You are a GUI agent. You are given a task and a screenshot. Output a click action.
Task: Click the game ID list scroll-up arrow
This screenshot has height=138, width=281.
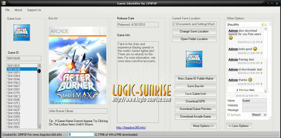click(x=39, y=66)
